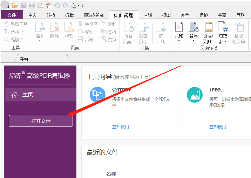Open the 填写&签名 tab
The image size is (251, 178).
pyautogui.click(x=94, y=15)
